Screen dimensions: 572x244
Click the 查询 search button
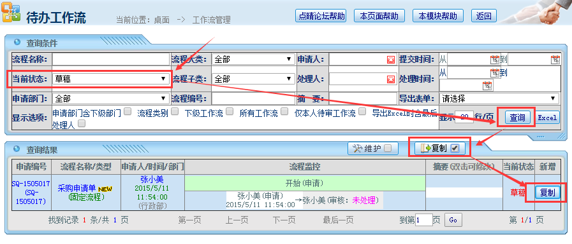[517, 118]
